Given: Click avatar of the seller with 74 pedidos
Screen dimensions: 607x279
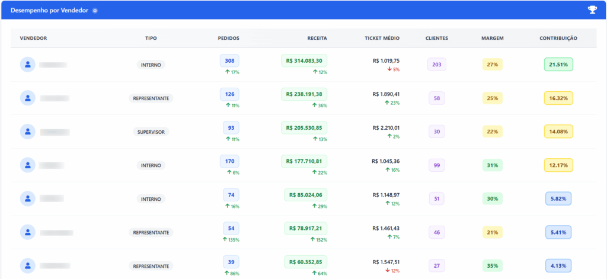Looking at the screenshot, I should (x=27, y=198).
